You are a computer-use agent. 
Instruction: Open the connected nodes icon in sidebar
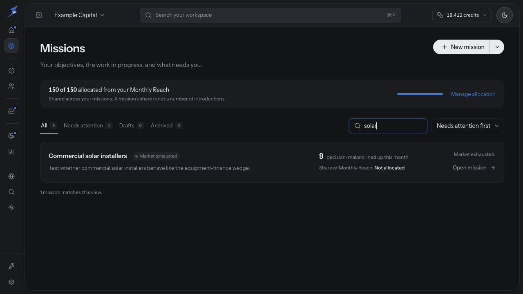(x=11, y=207)
